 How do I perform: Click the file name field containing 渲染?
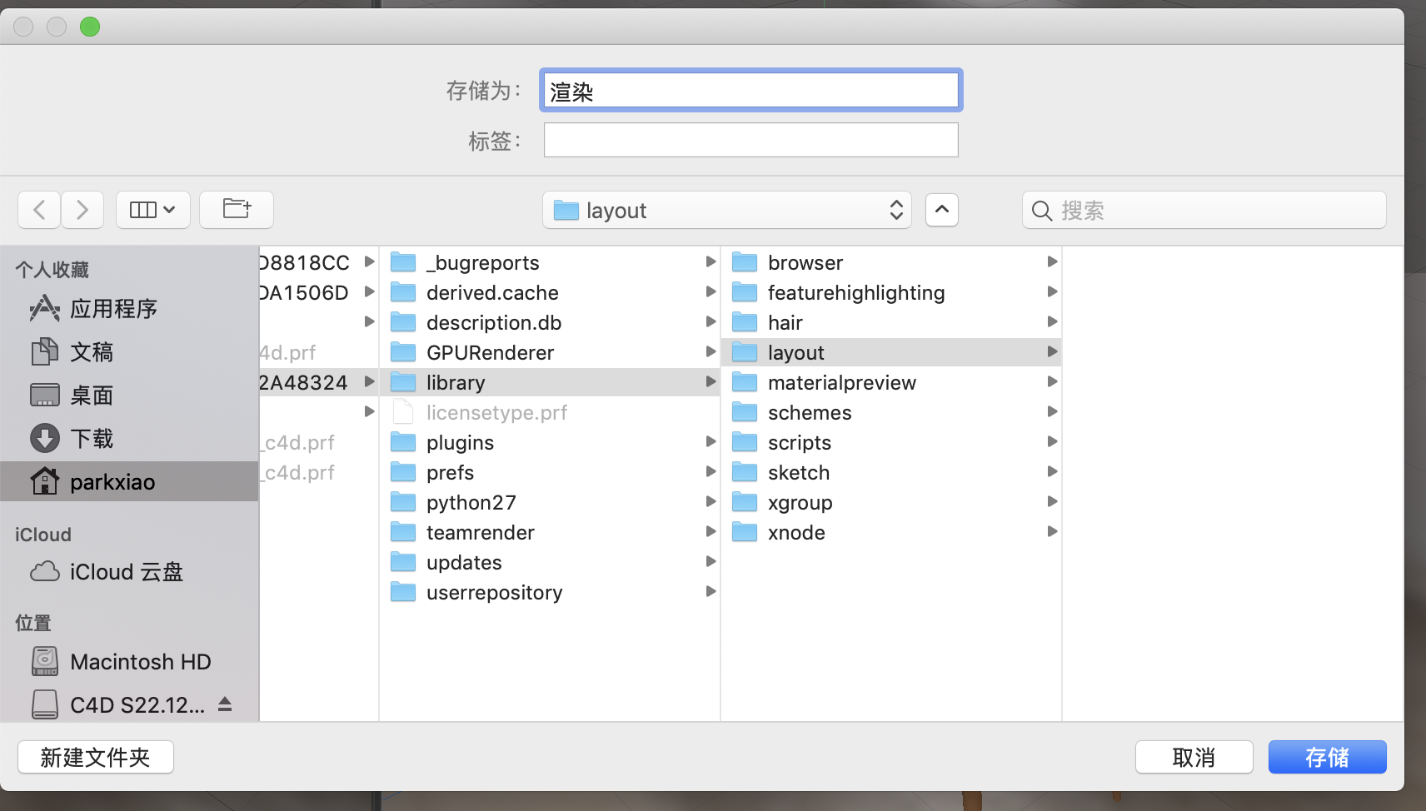[751, 91]
